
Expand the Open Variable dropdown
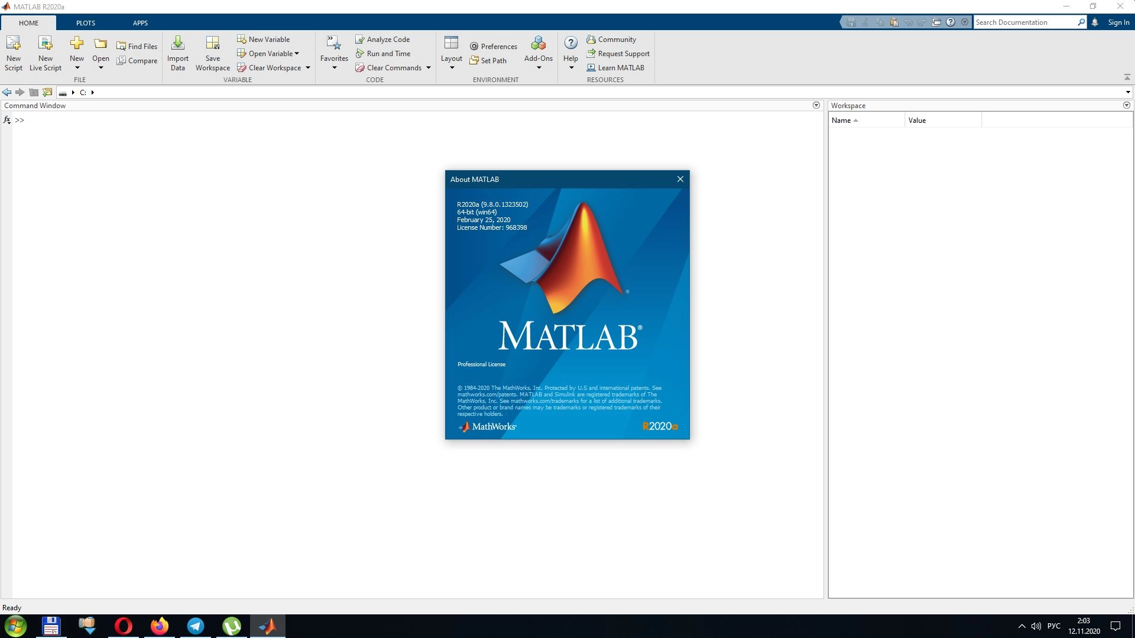click(x=297, y=53)
